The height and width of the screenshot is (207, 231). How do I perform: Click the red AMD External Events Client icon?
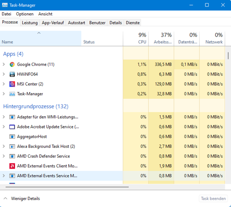(x=12, y=166)
